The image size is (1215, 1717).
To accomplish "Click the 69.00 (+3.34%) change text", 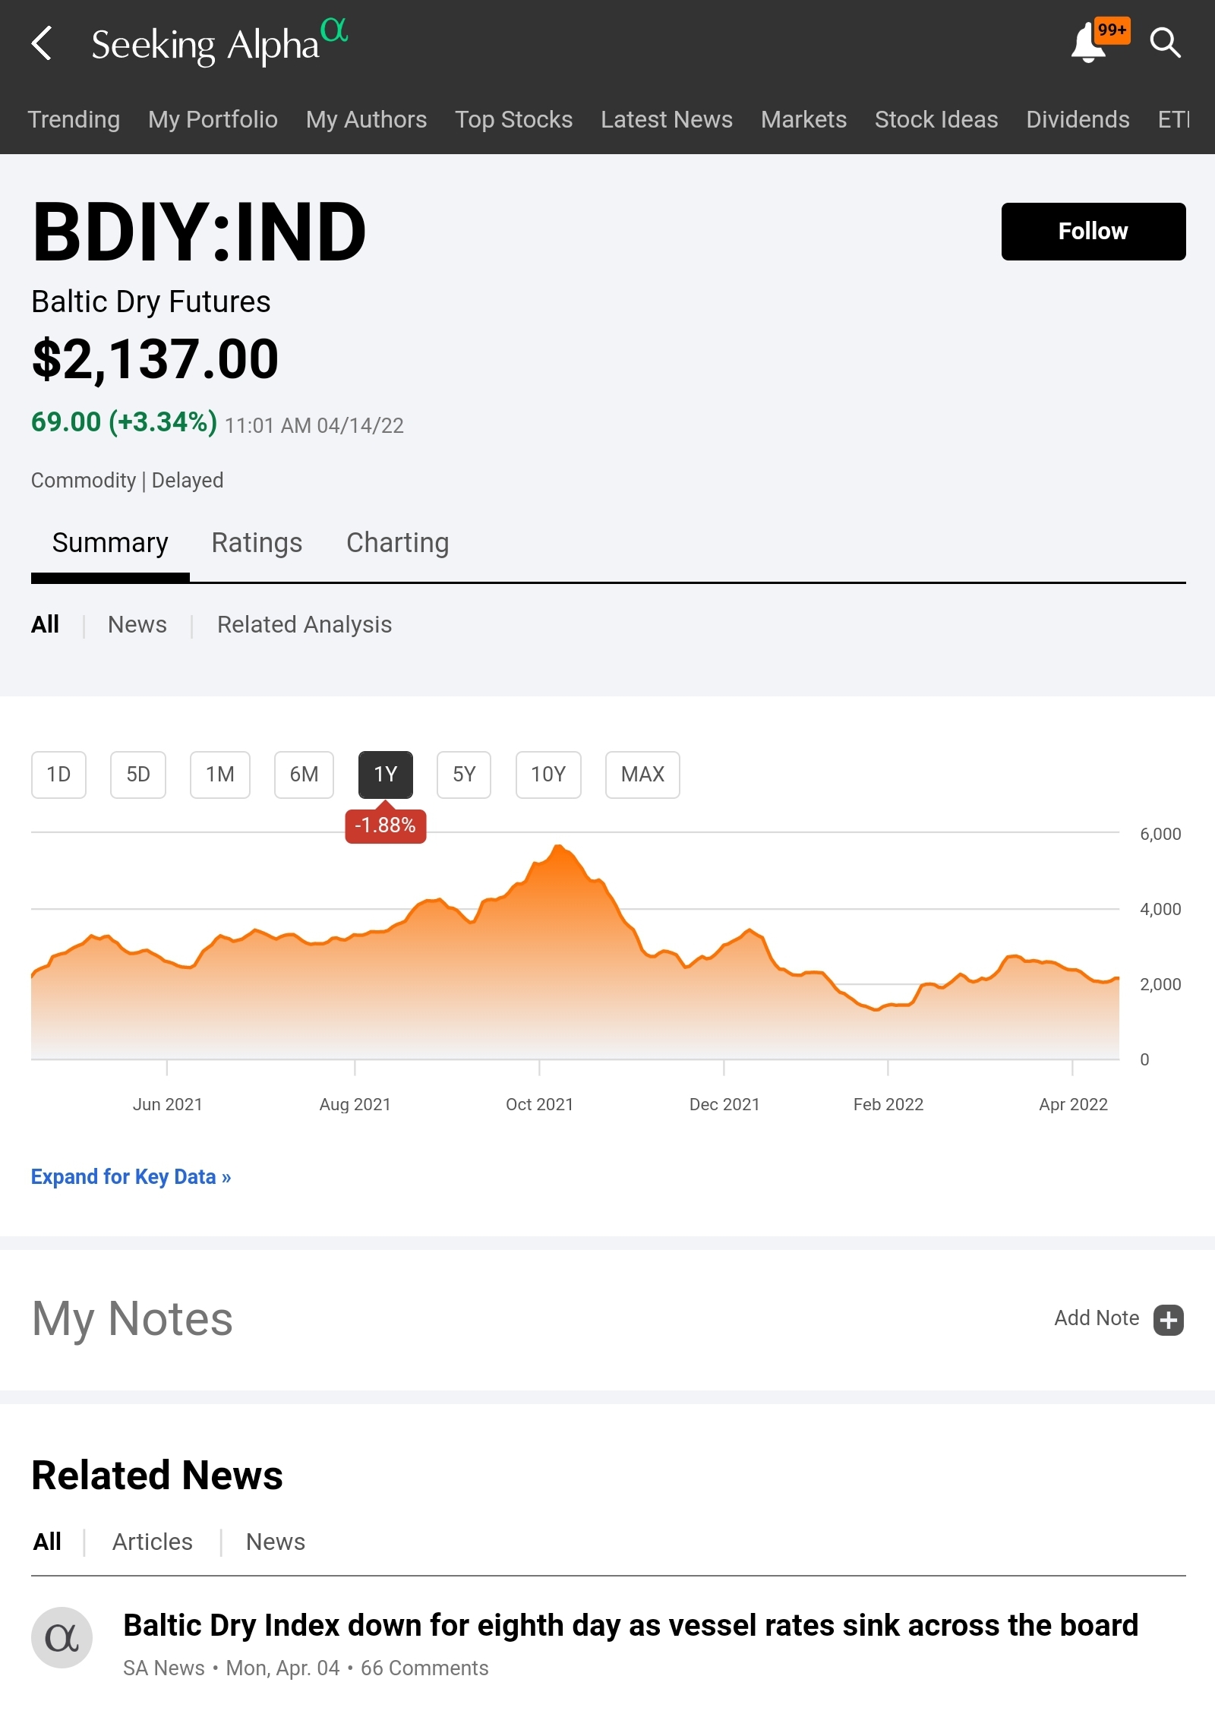I will pos(125,422).
